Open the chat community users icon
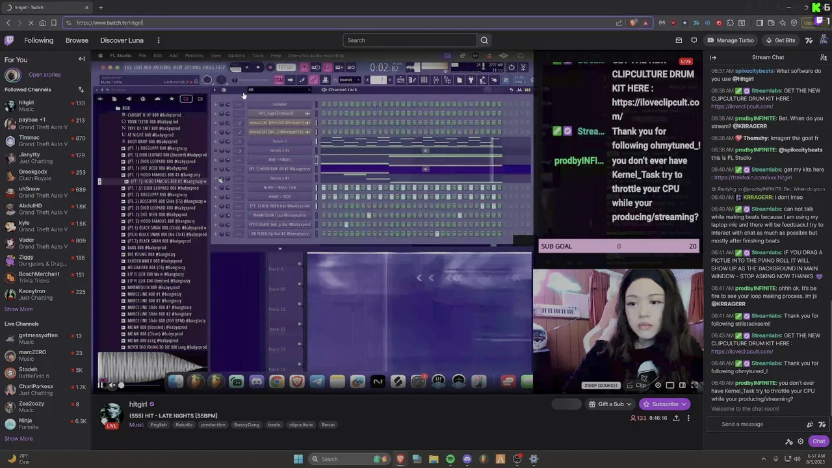832x468 pixels. 824,57
